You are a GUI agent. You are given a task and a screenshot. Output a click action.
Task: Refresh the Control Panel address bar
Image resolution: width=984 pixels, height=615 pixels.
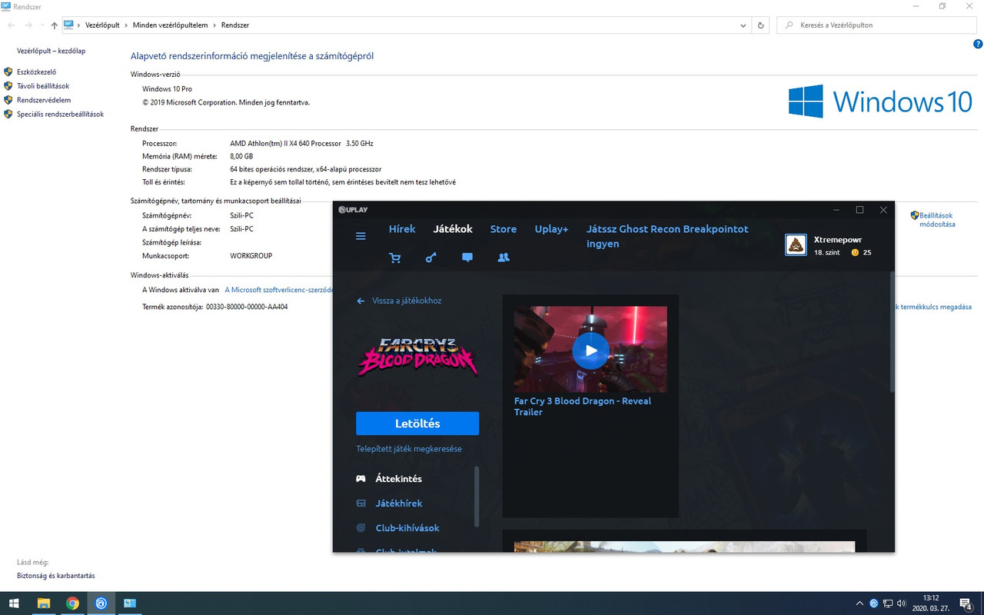(761, 25)
